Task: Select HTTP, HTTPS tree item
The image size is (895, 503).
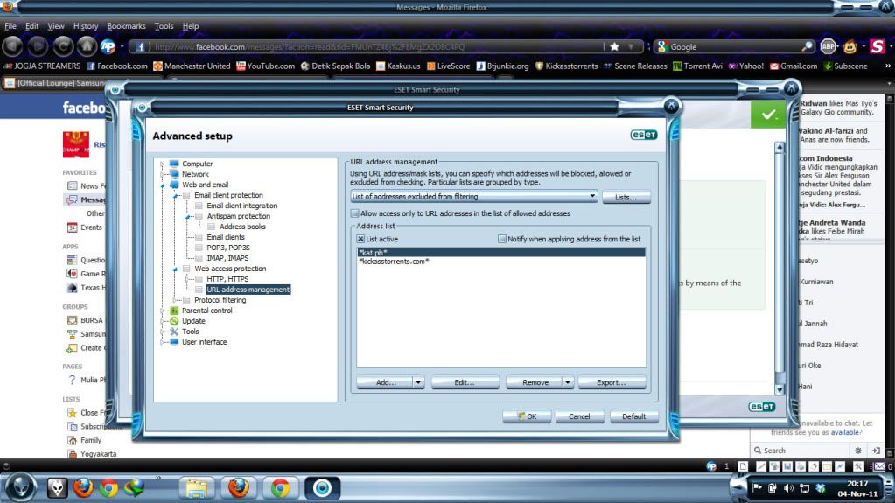Action: pos(227,279)
